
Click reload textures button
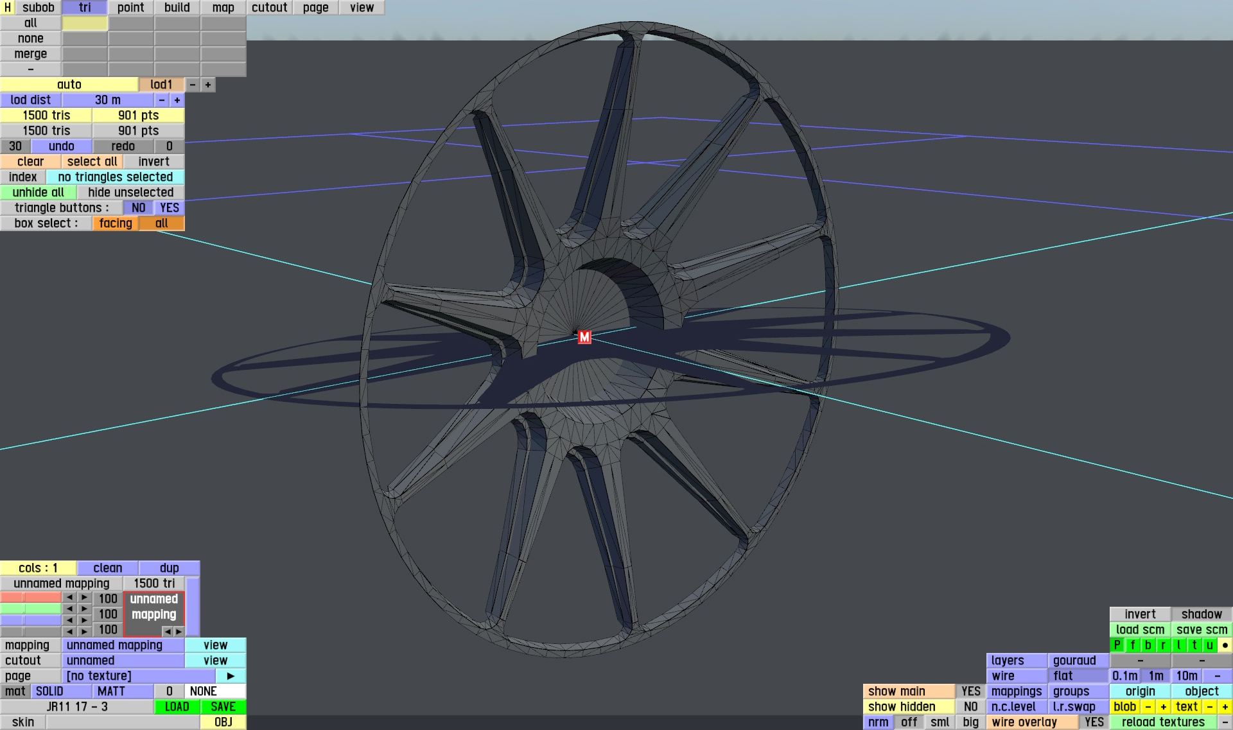click(1162, 722)
